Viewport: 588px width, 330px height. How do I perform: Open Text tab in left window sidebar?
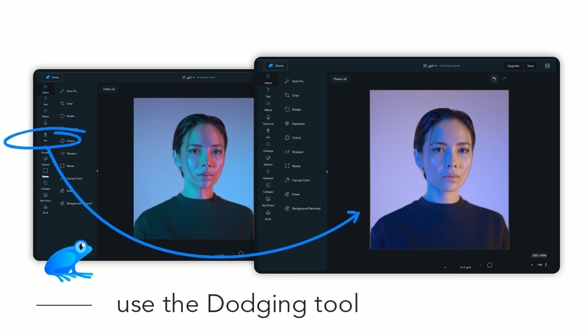tap(45, 101)
